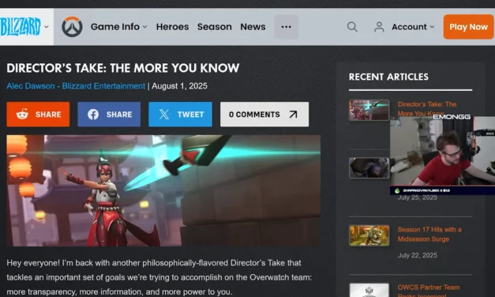Expand the Game Info chevron arrow
This screenshot has height=297, width=495.
click(145, 27)
